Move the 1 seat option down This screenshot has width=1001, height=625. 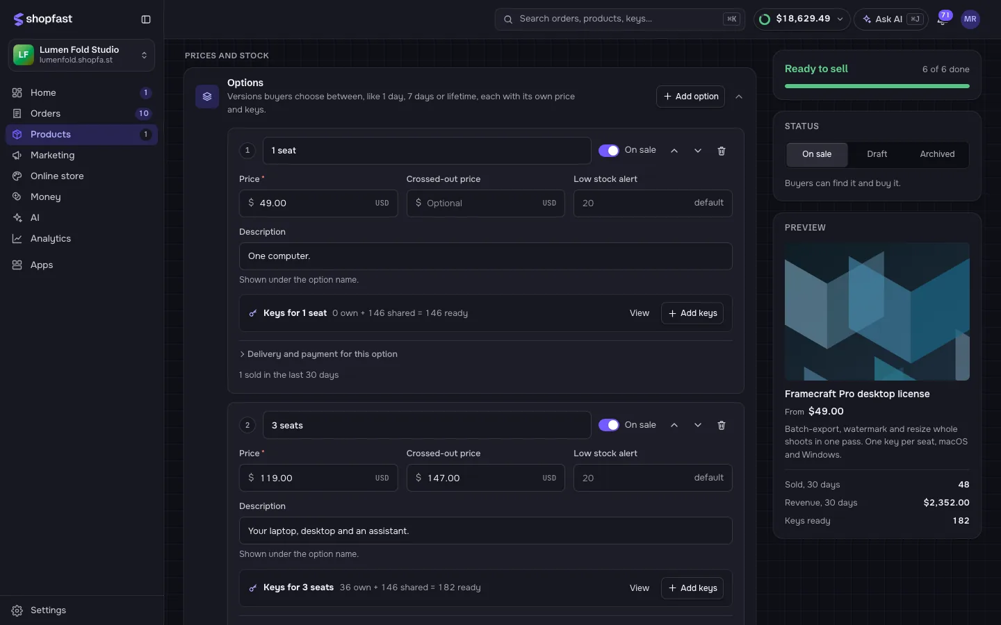pyautogui.click(x=698, y=151)
